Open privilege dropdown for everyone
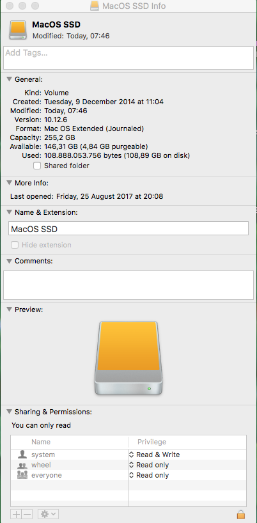257x523 pixels. 150,475
